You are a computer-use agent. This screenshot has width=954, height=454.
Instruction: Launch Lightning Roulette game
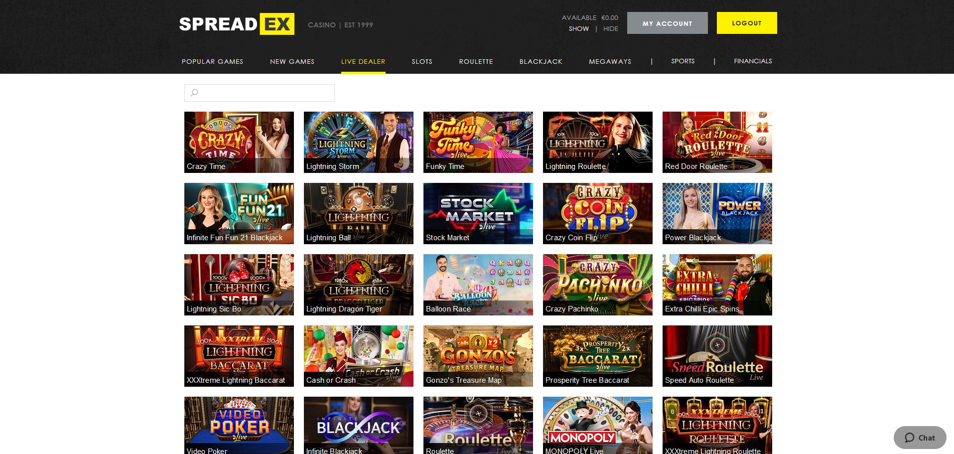coord(598,142)
